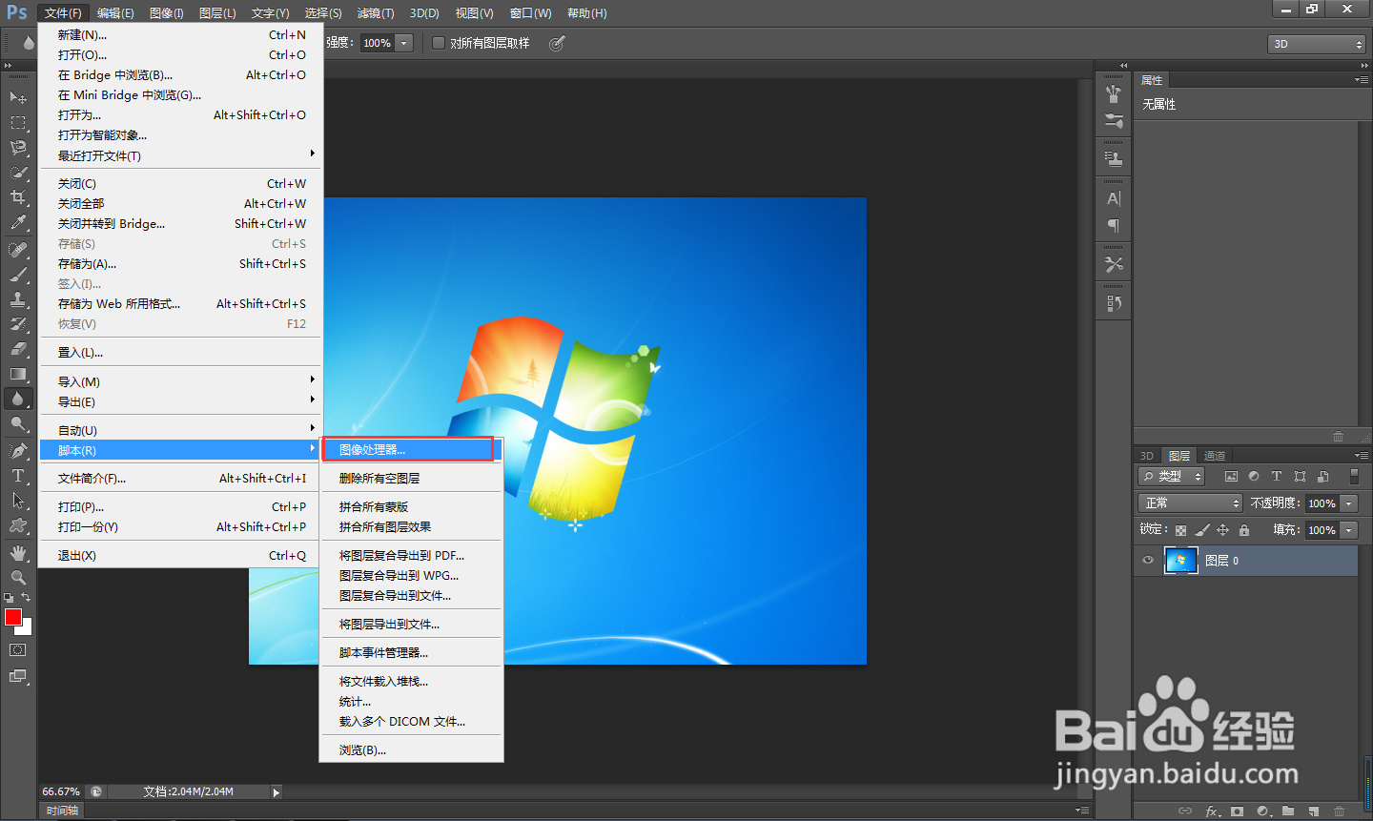Choose 图像处理器 in scripts submenu

[409, 450]
